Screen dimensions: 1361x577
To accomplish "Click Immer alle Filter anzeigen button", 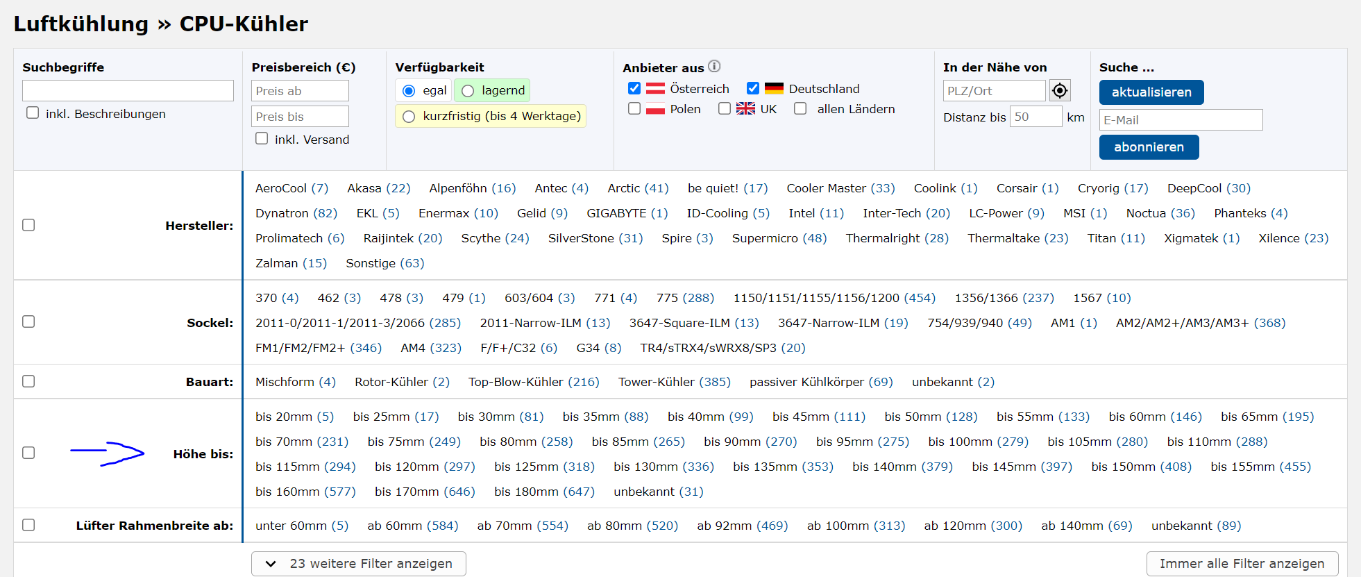I will [1242, 564].
